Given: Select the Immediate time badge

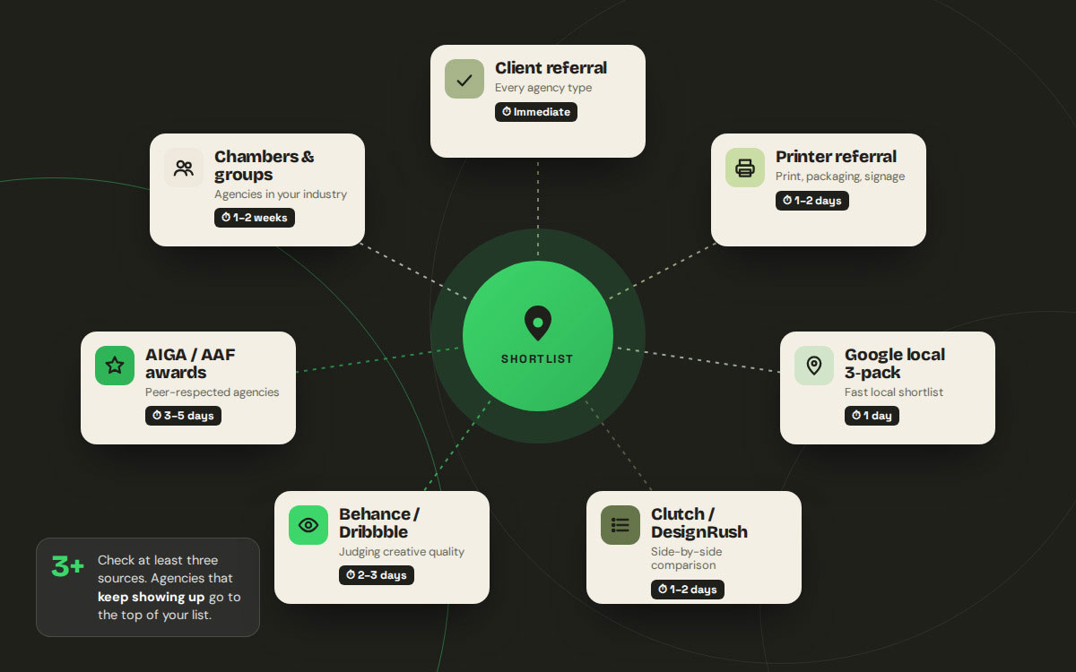Looking at the screenshot, I should coord(536,112).
